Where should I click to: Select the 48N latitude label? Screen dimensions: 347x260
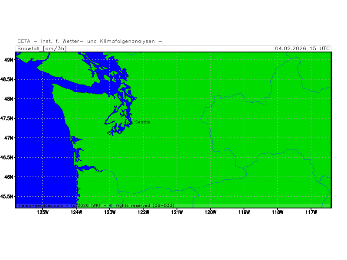click(x=9, y=99)
